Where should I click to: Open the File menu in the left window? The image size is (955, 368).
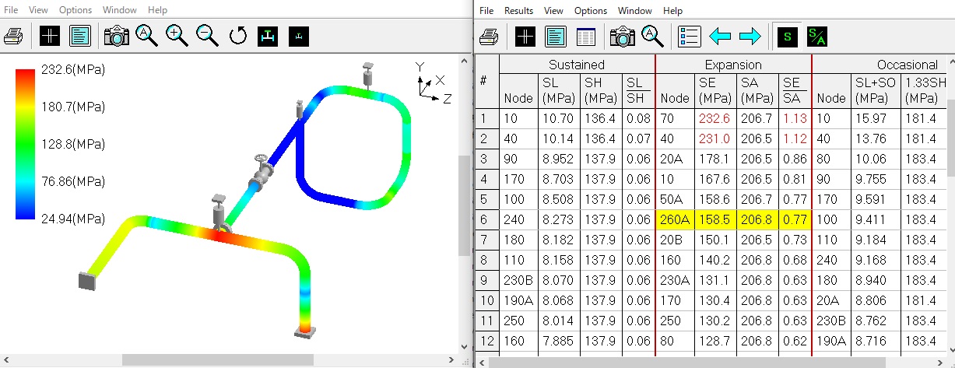[x=12, y=10]
